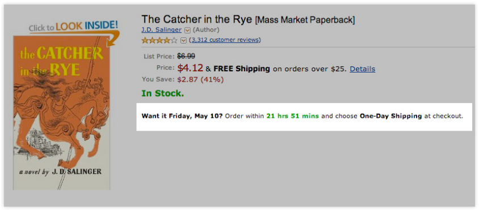479x210 pixels.
Task: Click the Catcher in the Rye cover
Action: click(62, 113)
